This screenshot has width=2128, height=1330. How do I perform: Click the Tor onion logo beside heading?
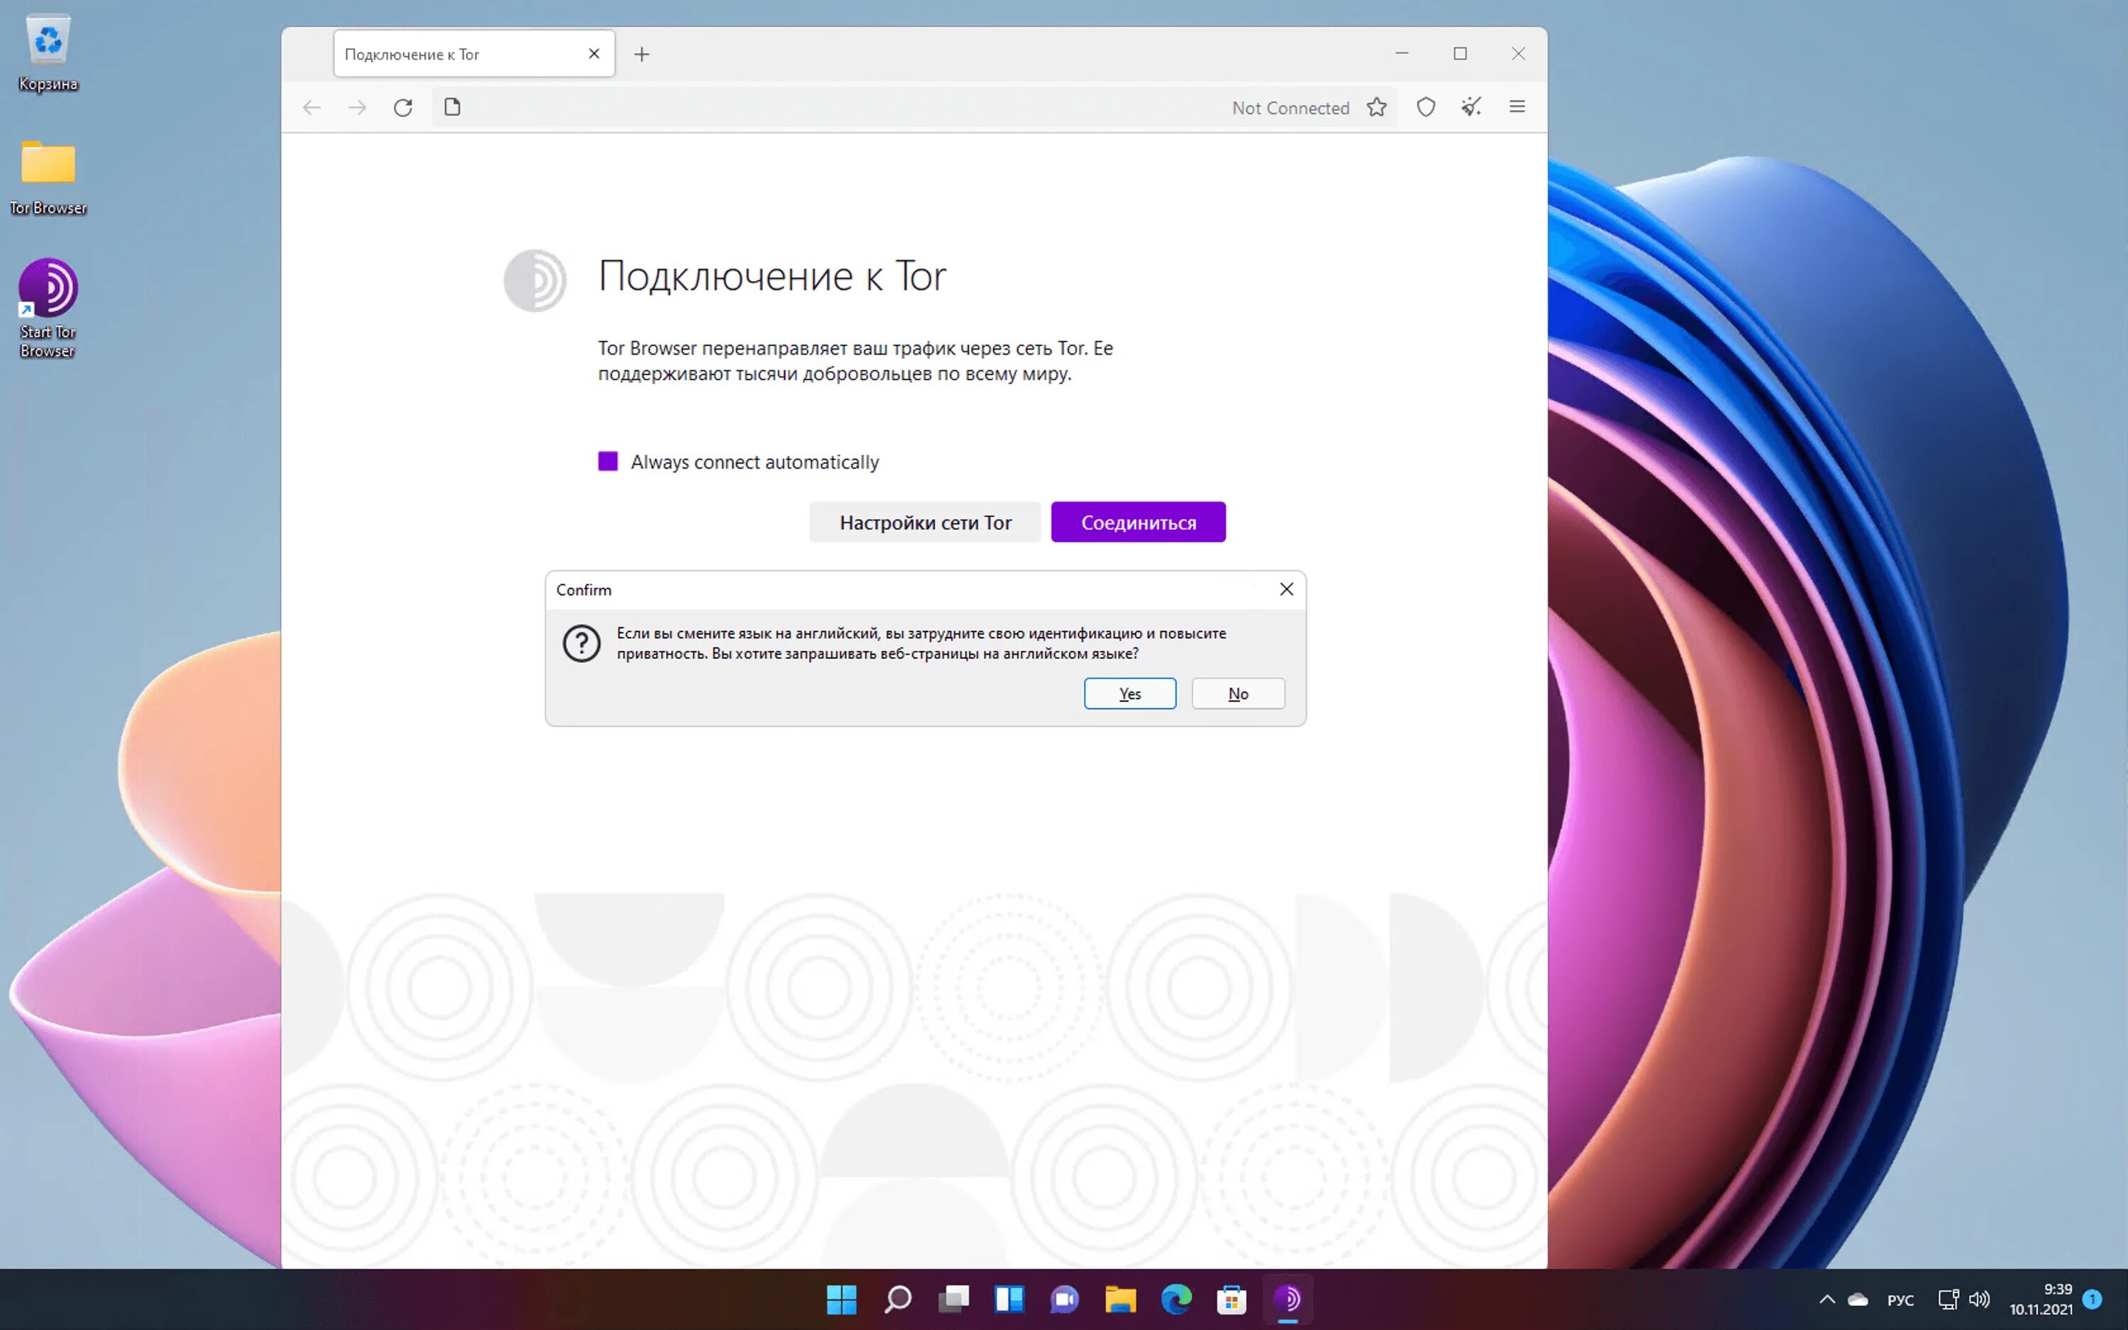(535, 281)
